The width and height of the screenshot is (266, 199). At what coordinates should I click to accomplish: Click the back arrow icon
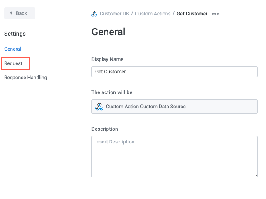[11, 13]
